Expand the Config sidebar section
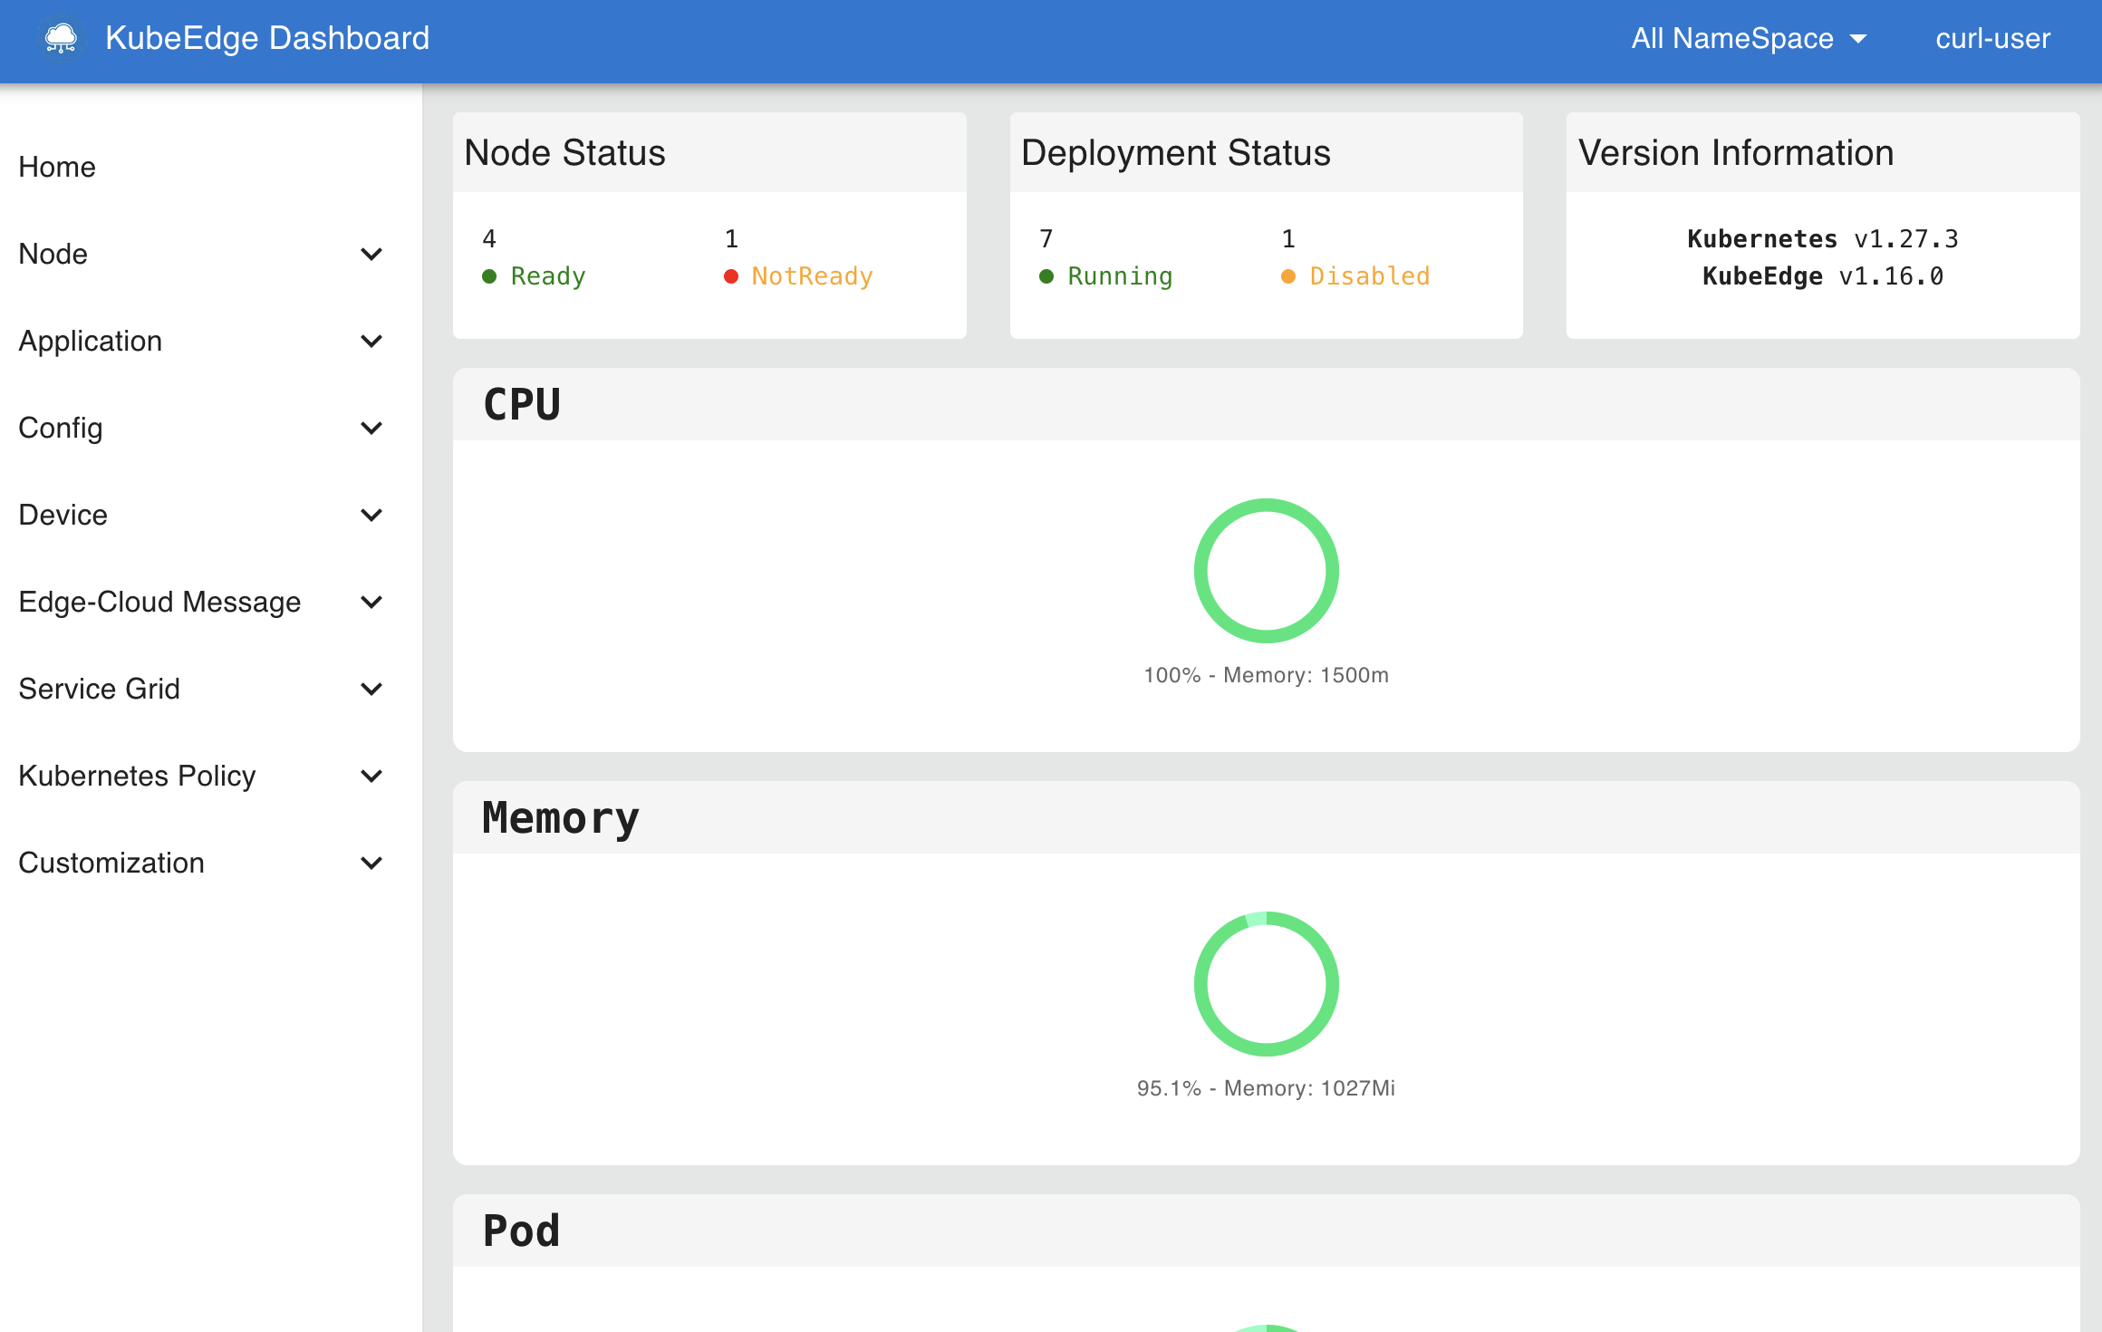Screen dimensions: 2102x1332 tap(61, 428)
